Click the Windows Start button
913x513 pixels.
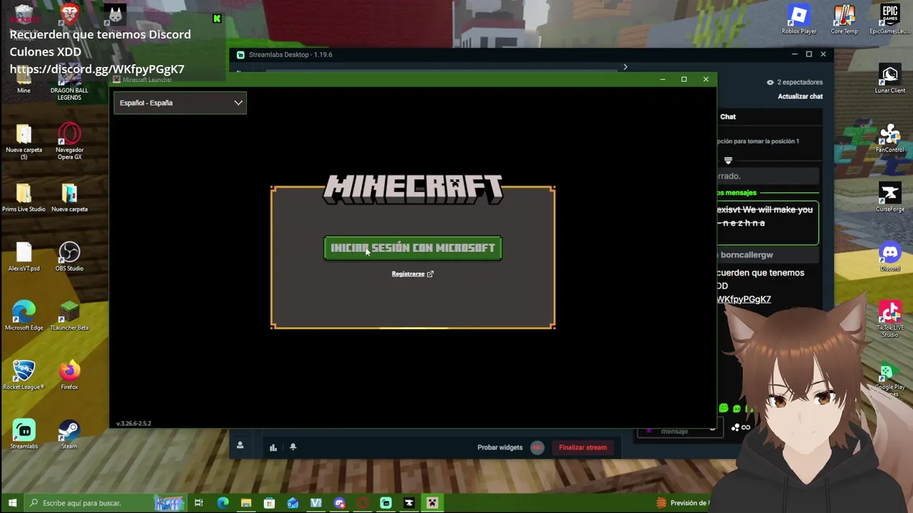coord(12,503)
